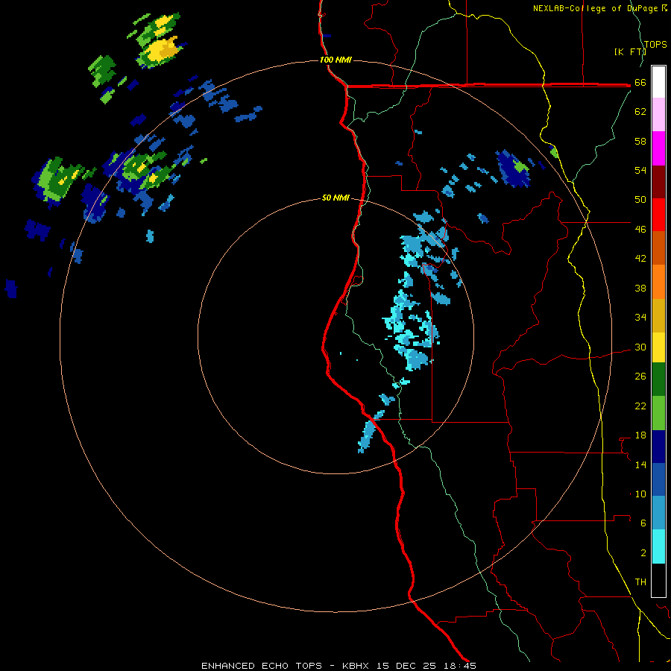Click the legend value 2
671x671 pixels.
tap(643, 553)
